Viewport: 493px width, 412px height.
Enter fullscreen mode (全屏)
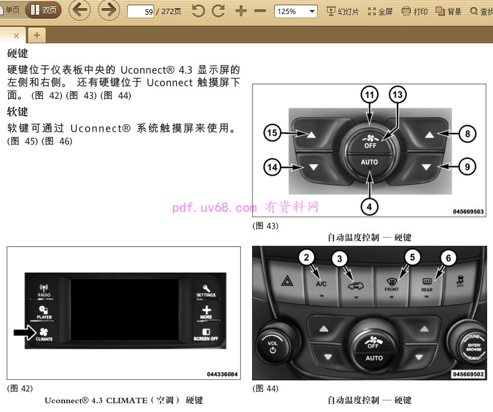380,11
